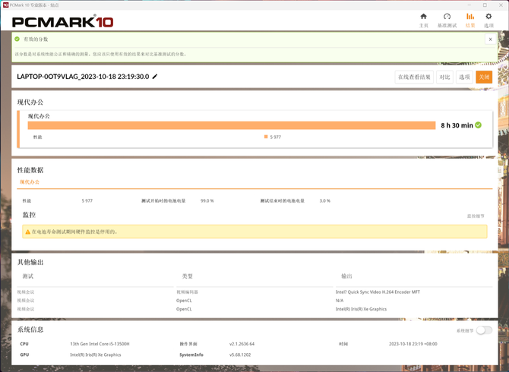The height and width of the screenshot is (372, 509).
Task: Click PCMark 10 app icon in title bar
Action: click(x=5, y=5)
